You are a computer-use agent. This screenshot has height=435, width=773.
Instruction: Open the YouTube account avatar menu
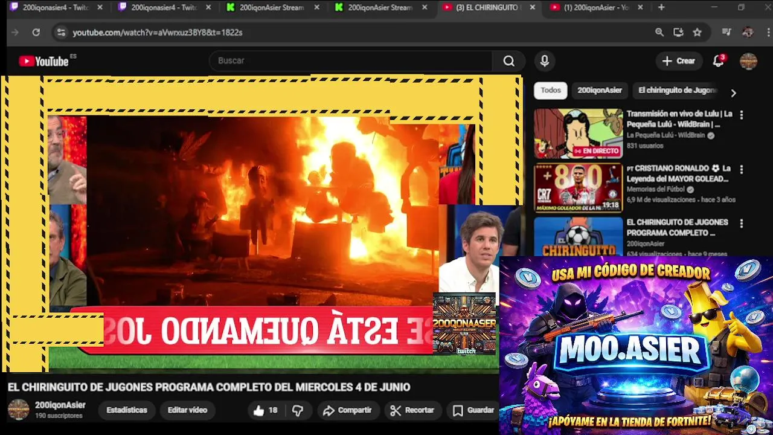pos(748,61)
